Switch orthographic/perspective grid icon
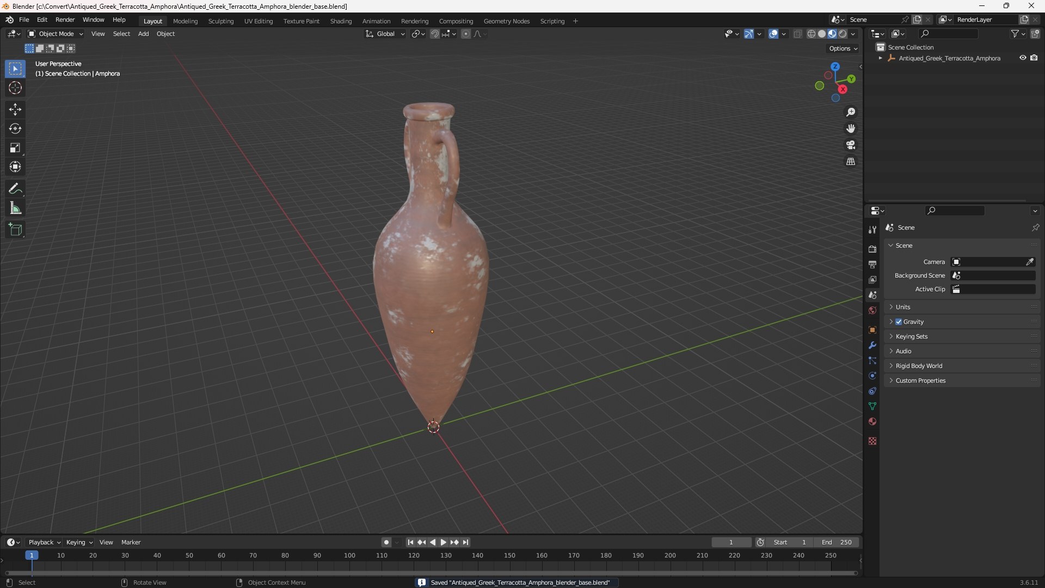The image size is (1045, 588). tap(851, 161)
